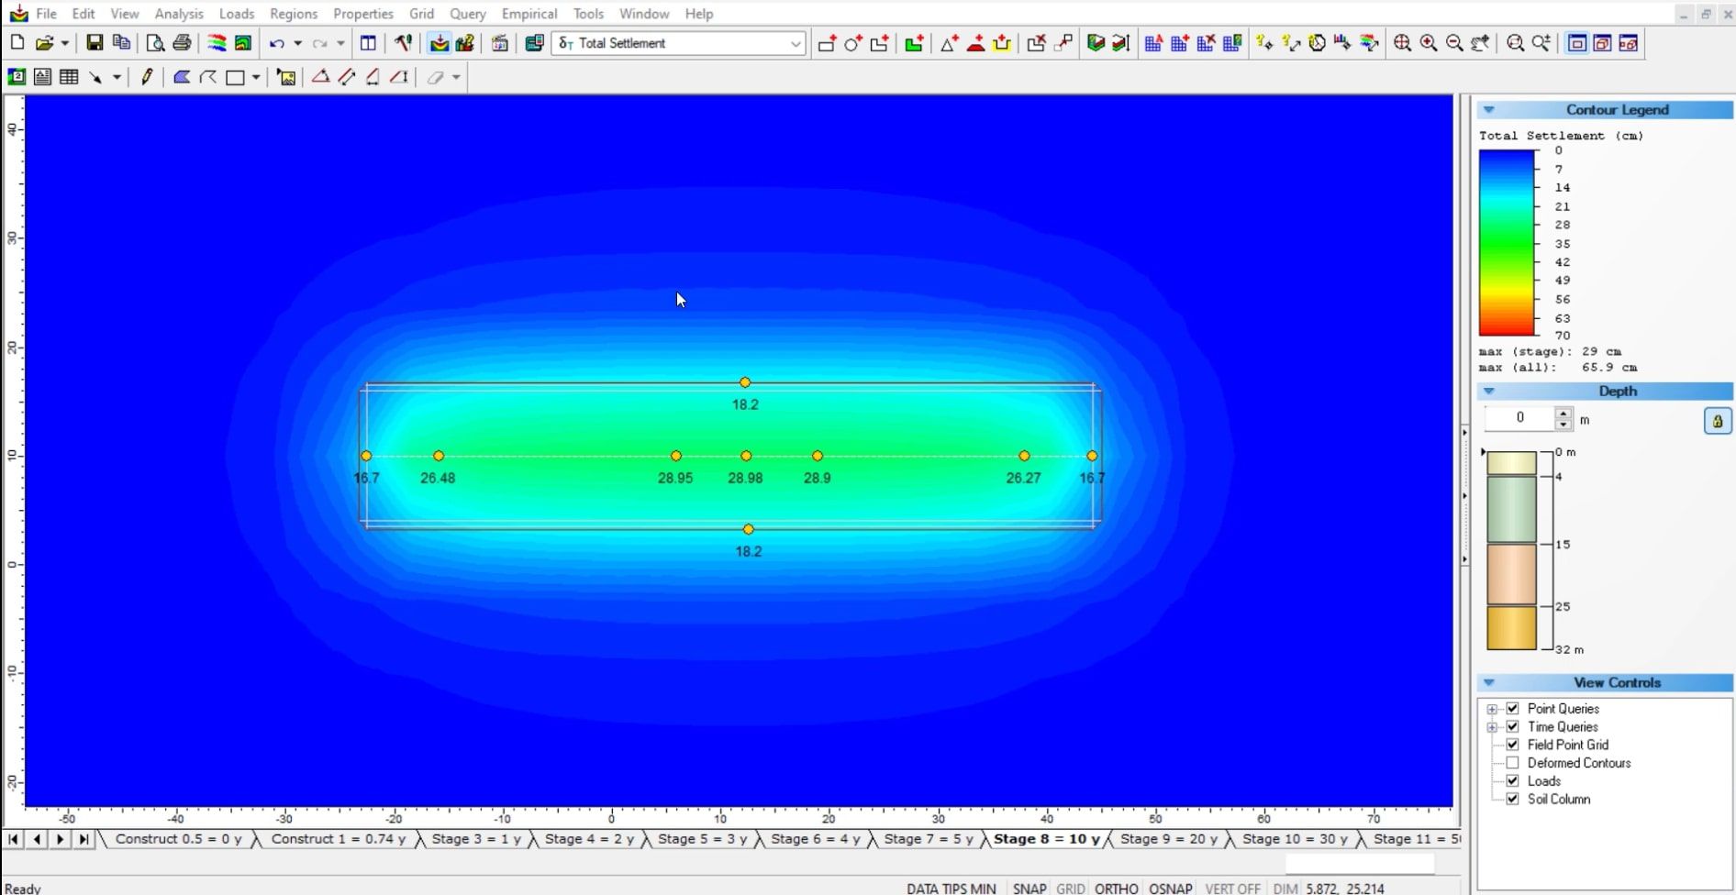
Task: Open the Total Settlement data type dropdown
Action: 795,43
